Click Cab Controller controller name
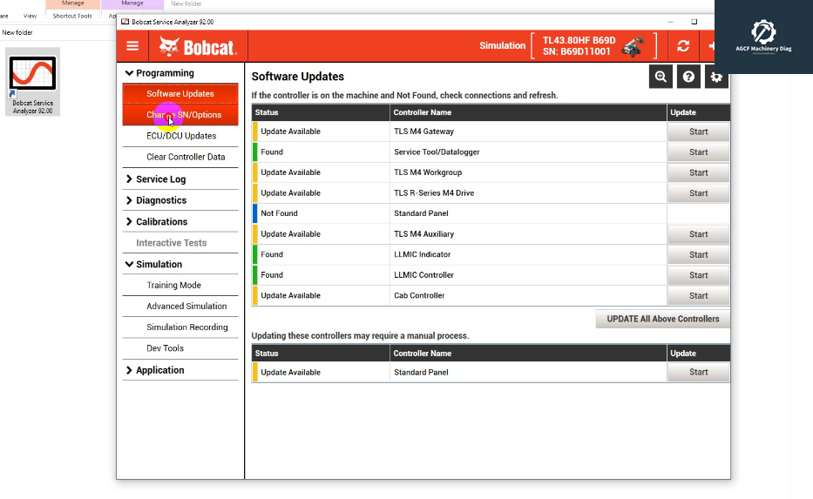The height and width of the screenshot is (499, 813). pos(419,295)
